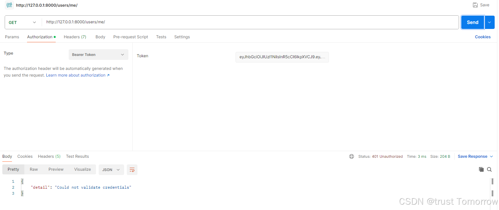Expand the Save Response dropdown arrow

(x=491, y=156)
